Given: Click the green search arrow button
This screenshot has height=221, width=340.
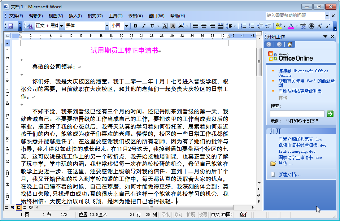Looking at the screenshot, I should click(x=330, y=114).
